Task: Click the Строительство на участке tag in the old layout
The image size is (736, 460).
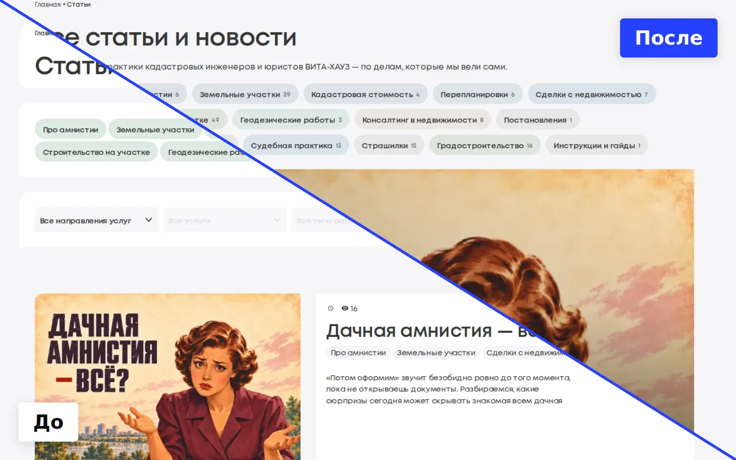Action: 96,152
